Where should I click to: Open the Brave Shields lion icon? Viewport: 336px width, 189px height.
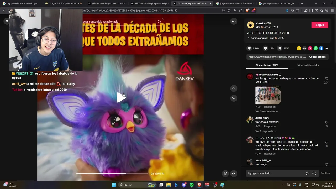click(x=247, y=10)
